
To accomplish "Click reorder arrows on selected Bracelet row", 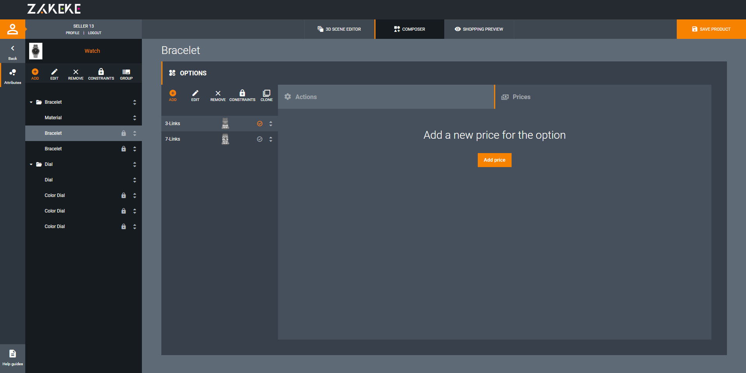I will tap(135, 133).
